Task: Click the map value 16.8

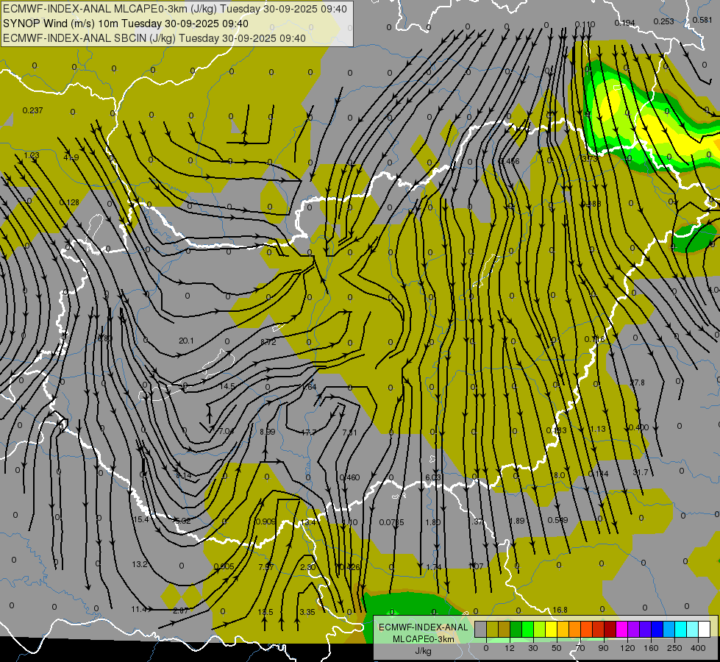Action: pos(560,610)
